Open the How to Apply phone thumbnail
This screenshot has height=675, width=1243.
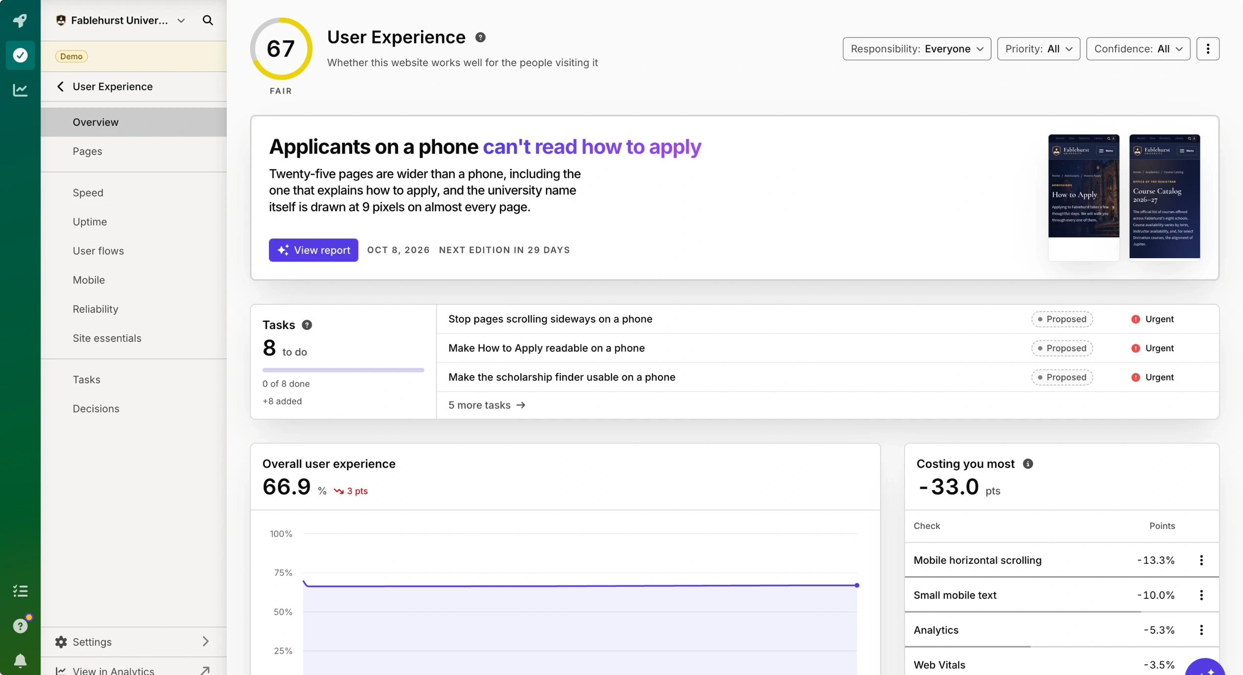pos(1083,197)
